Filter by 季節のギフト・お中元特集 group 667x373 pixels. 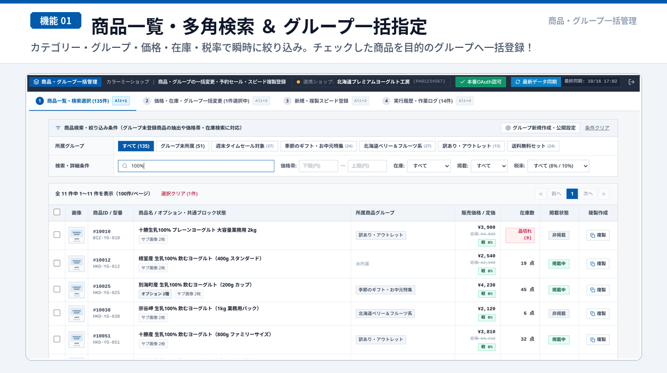(x=318, y=146)
